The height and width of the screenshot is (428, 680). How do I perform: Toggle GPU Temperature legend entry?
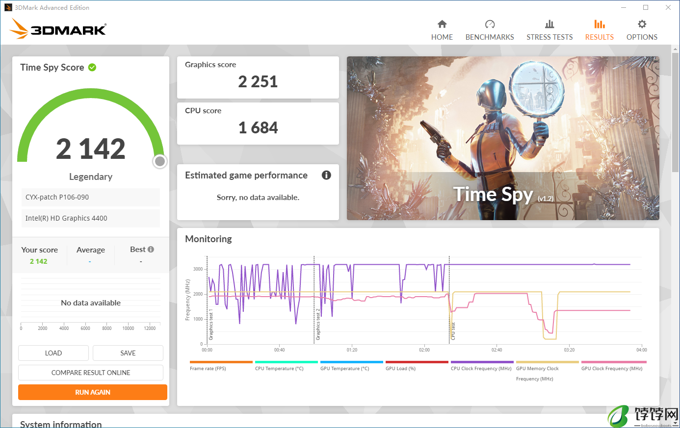click(352, 366)
